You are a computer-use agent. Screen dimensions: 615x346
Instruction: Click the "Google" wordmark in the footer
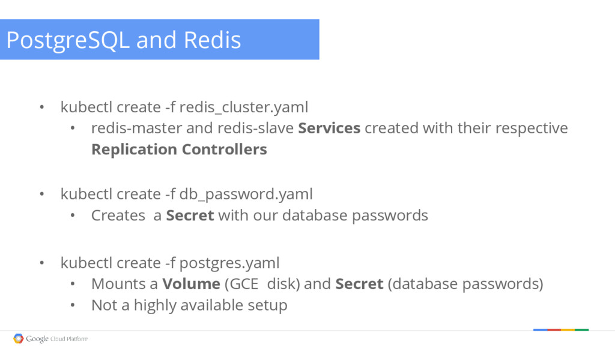click(37, 339)
